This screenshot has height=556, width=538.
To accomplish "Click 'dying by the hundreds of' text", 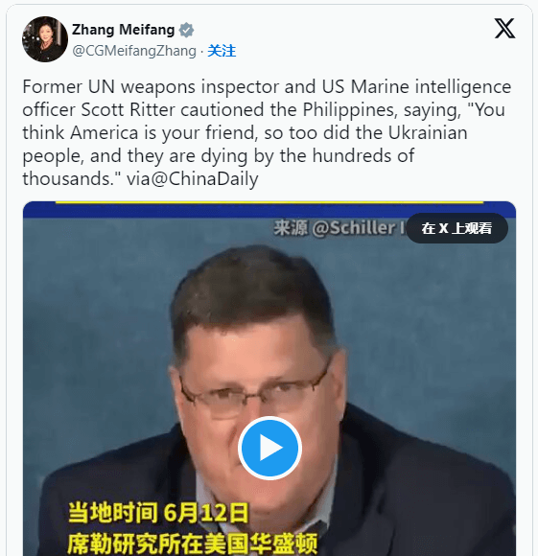I will point(308,156).
